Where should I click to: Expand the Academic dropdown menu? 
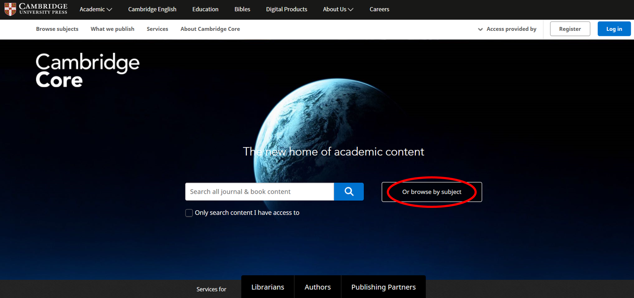pos(96,9)
